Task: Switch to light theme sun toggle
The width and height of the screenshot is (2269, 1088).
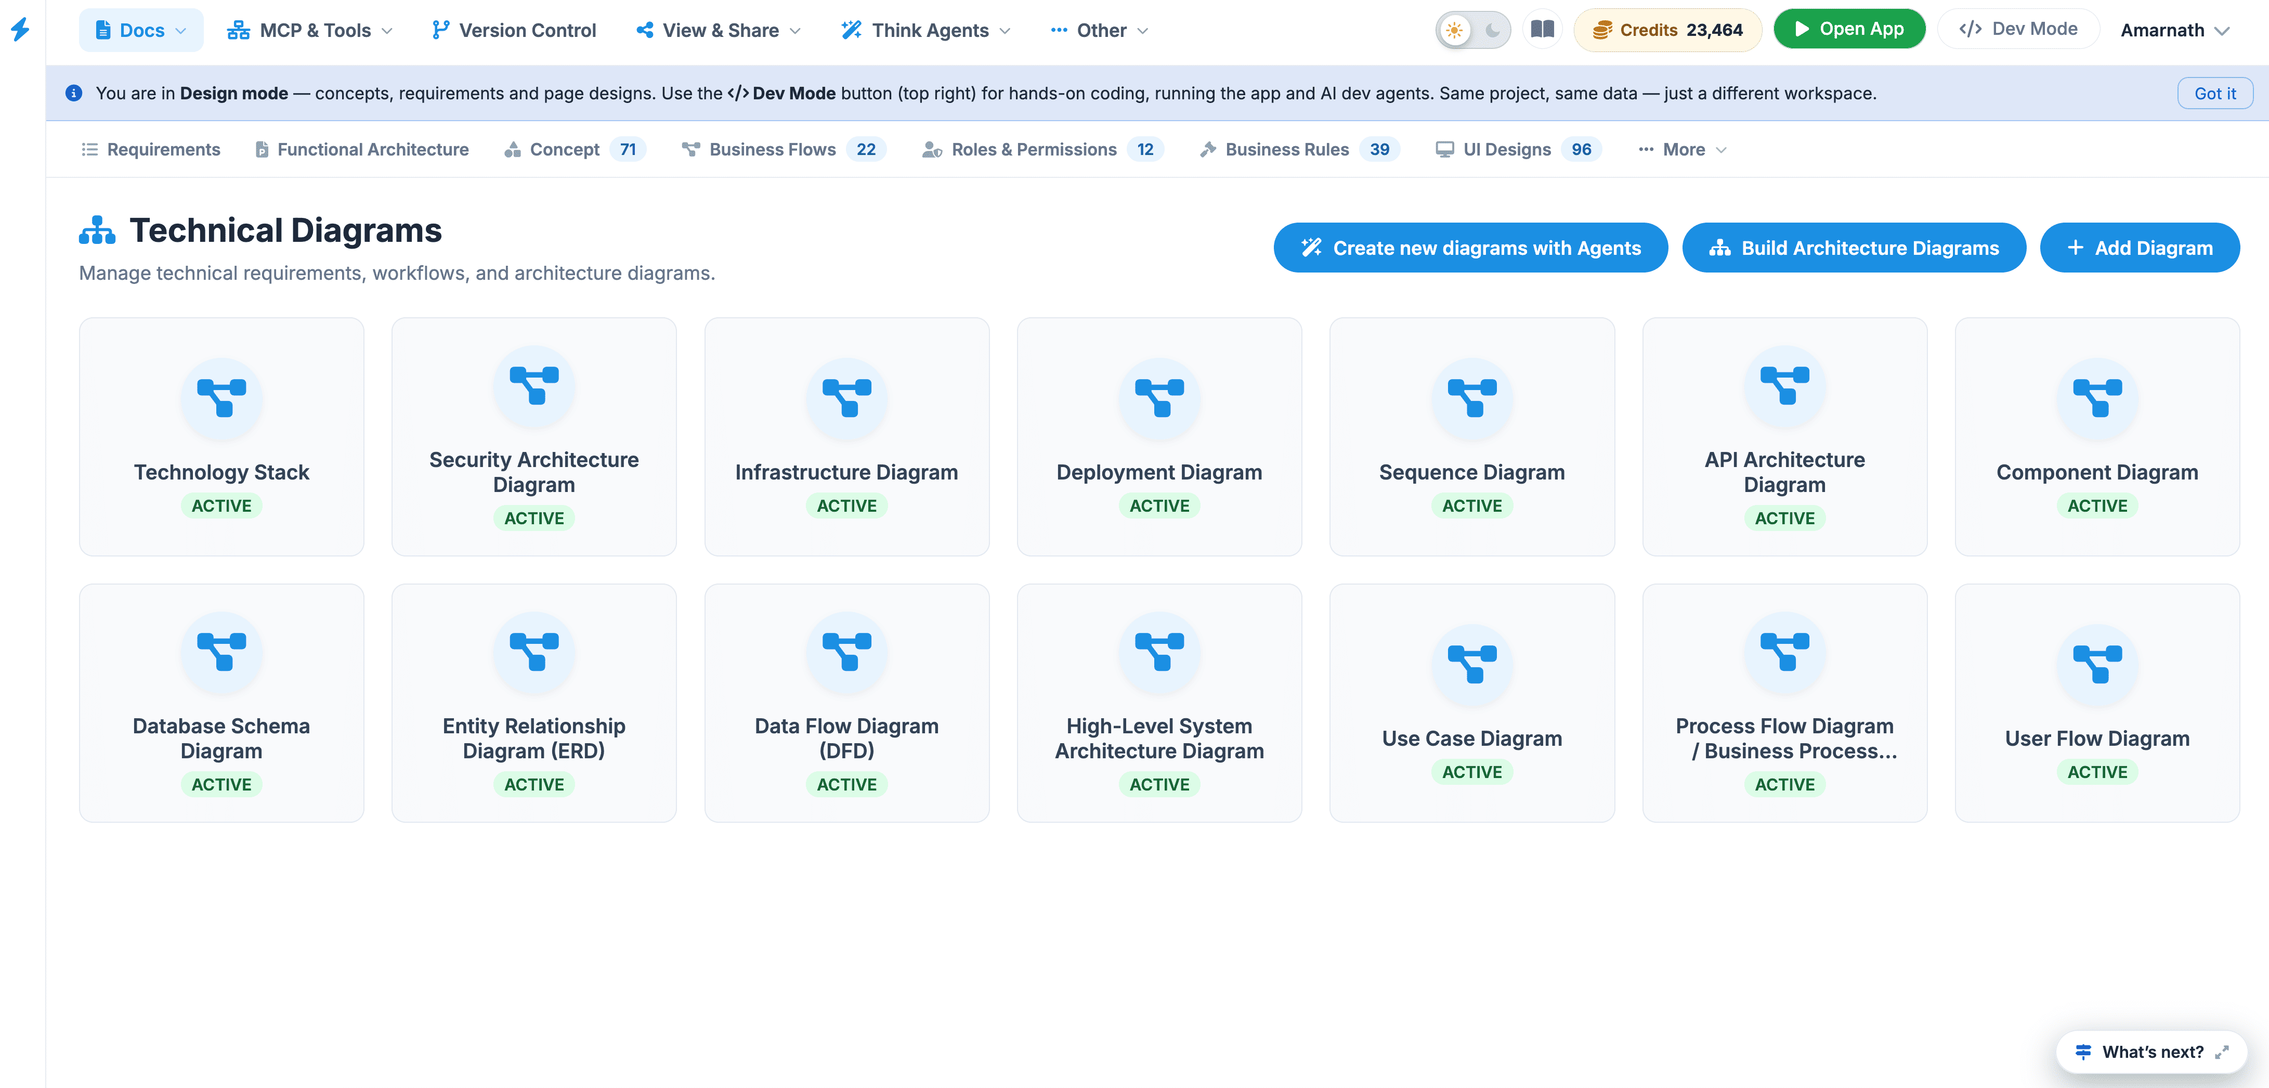Action: coord(1454,30)
